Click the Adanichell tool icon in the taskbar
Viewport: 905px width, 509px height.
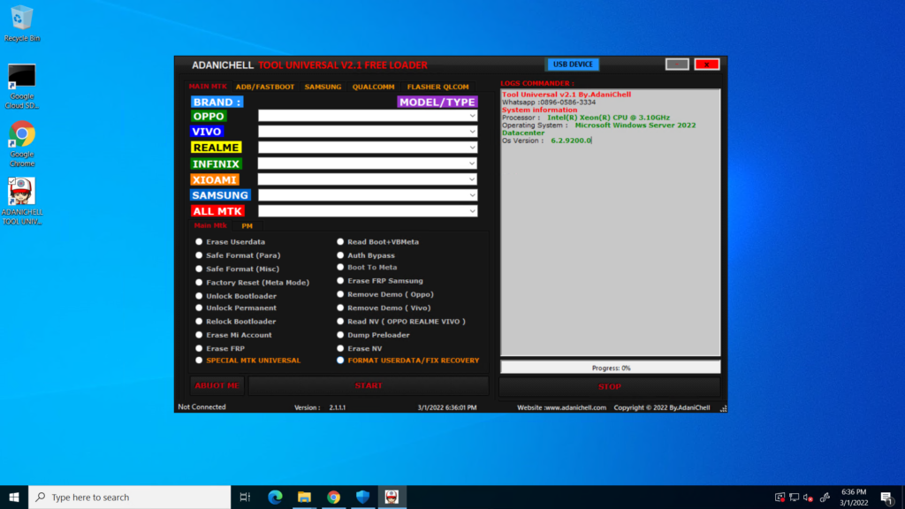391,497
